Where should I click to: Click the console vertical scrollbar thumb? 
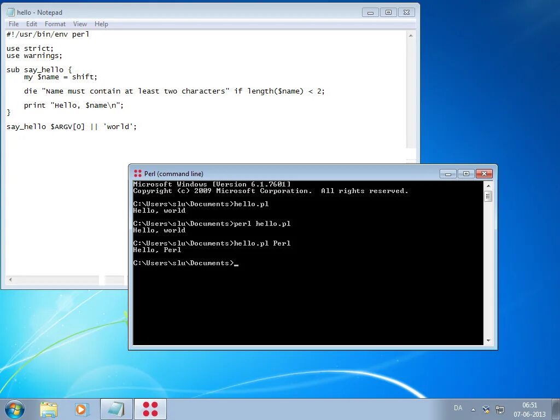point(488,196)
